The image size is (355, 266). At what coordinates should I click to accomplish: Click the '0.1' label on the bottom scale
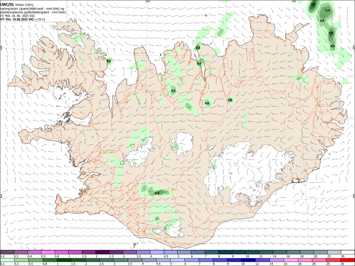tap(2, 264)
